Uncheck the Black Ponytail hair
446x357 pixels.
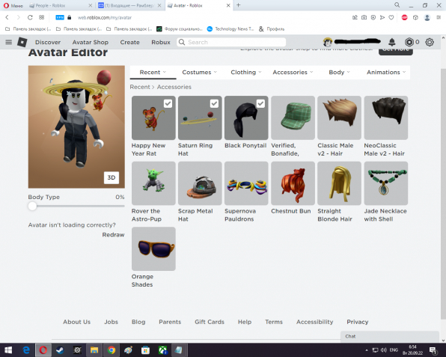point(260,103)
